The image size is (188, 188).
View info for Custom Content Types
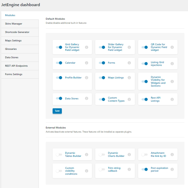pos(129,99)
